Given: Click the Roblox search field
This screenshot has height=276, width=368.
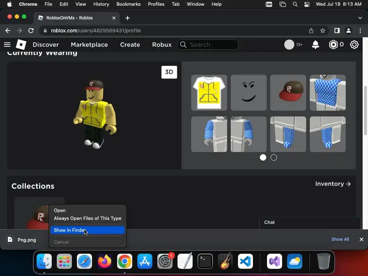Looking at the screenshot, I should (208, 45).
